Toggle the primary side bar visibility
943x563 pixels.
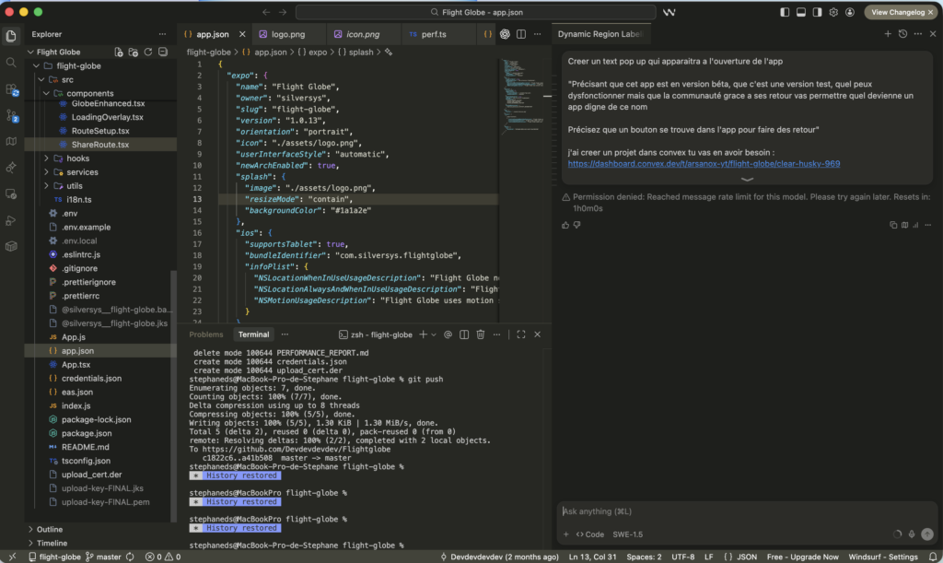point(785,12)
